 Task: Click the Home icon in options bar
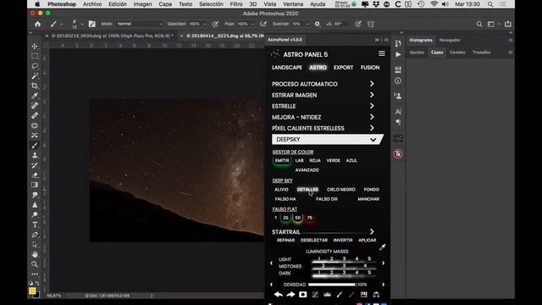pos(37,24)
